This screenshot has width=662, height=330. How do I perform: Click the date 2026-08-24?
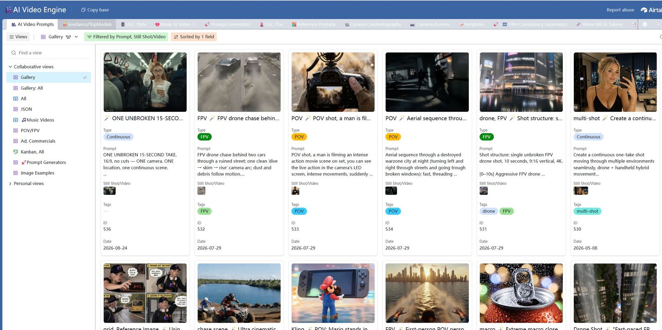click(115, 248)
